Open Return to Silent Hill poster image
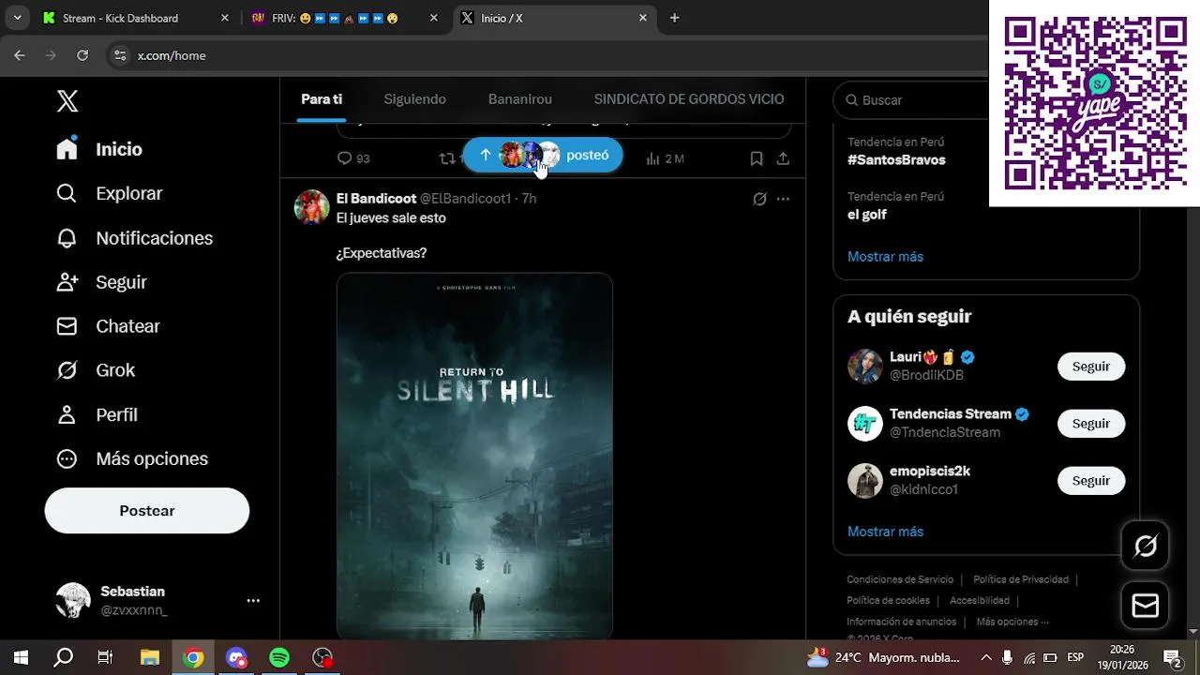This screenshot has height=675, width=1200. 474,457
